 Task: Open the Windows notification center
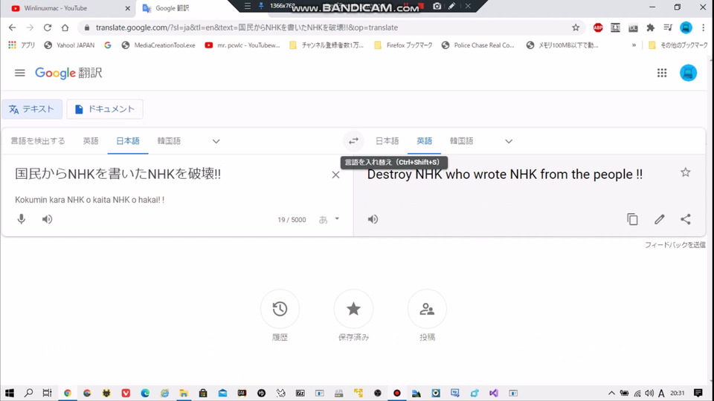[698, 393]
